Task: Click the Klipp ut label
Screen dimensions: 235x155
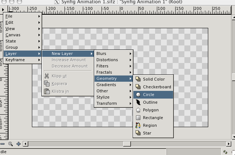Action: pos(59,76)
